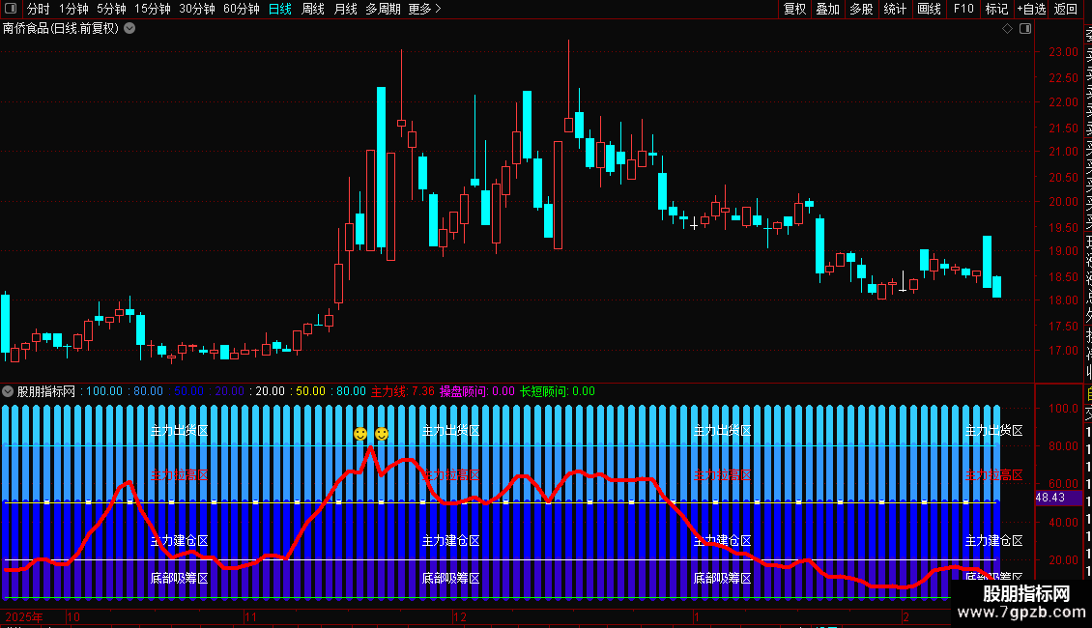The image size is (1092, 628).
Task: Toggle the left side panel icon
Action: coord(11,9)
